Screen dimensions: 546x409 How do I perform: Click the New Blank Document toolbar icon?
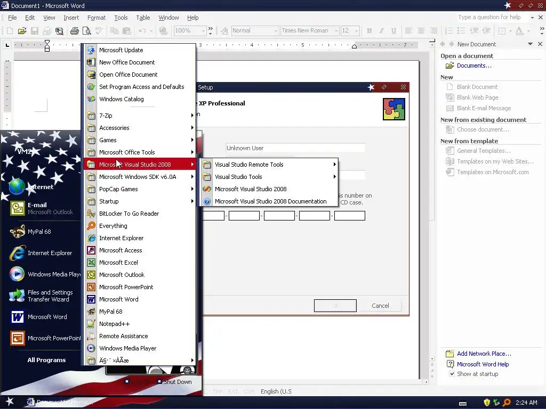tap(10, 30)
